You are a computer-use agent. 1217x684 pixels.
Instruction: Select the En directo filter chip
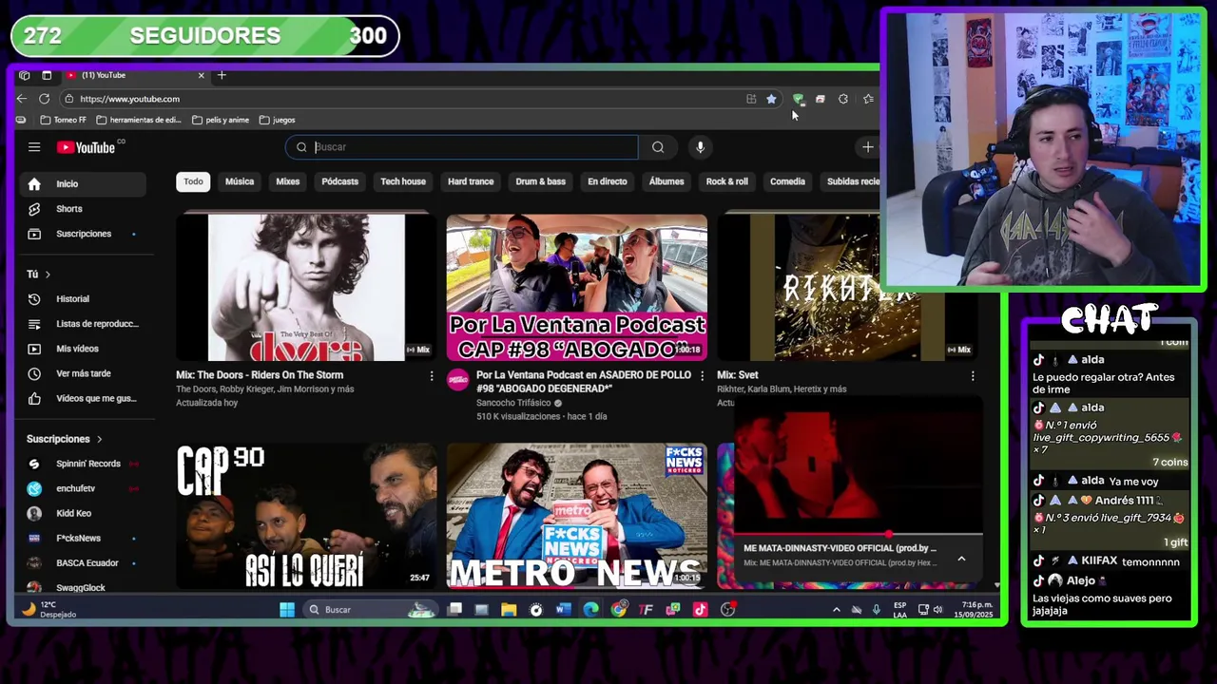point(608,181)
